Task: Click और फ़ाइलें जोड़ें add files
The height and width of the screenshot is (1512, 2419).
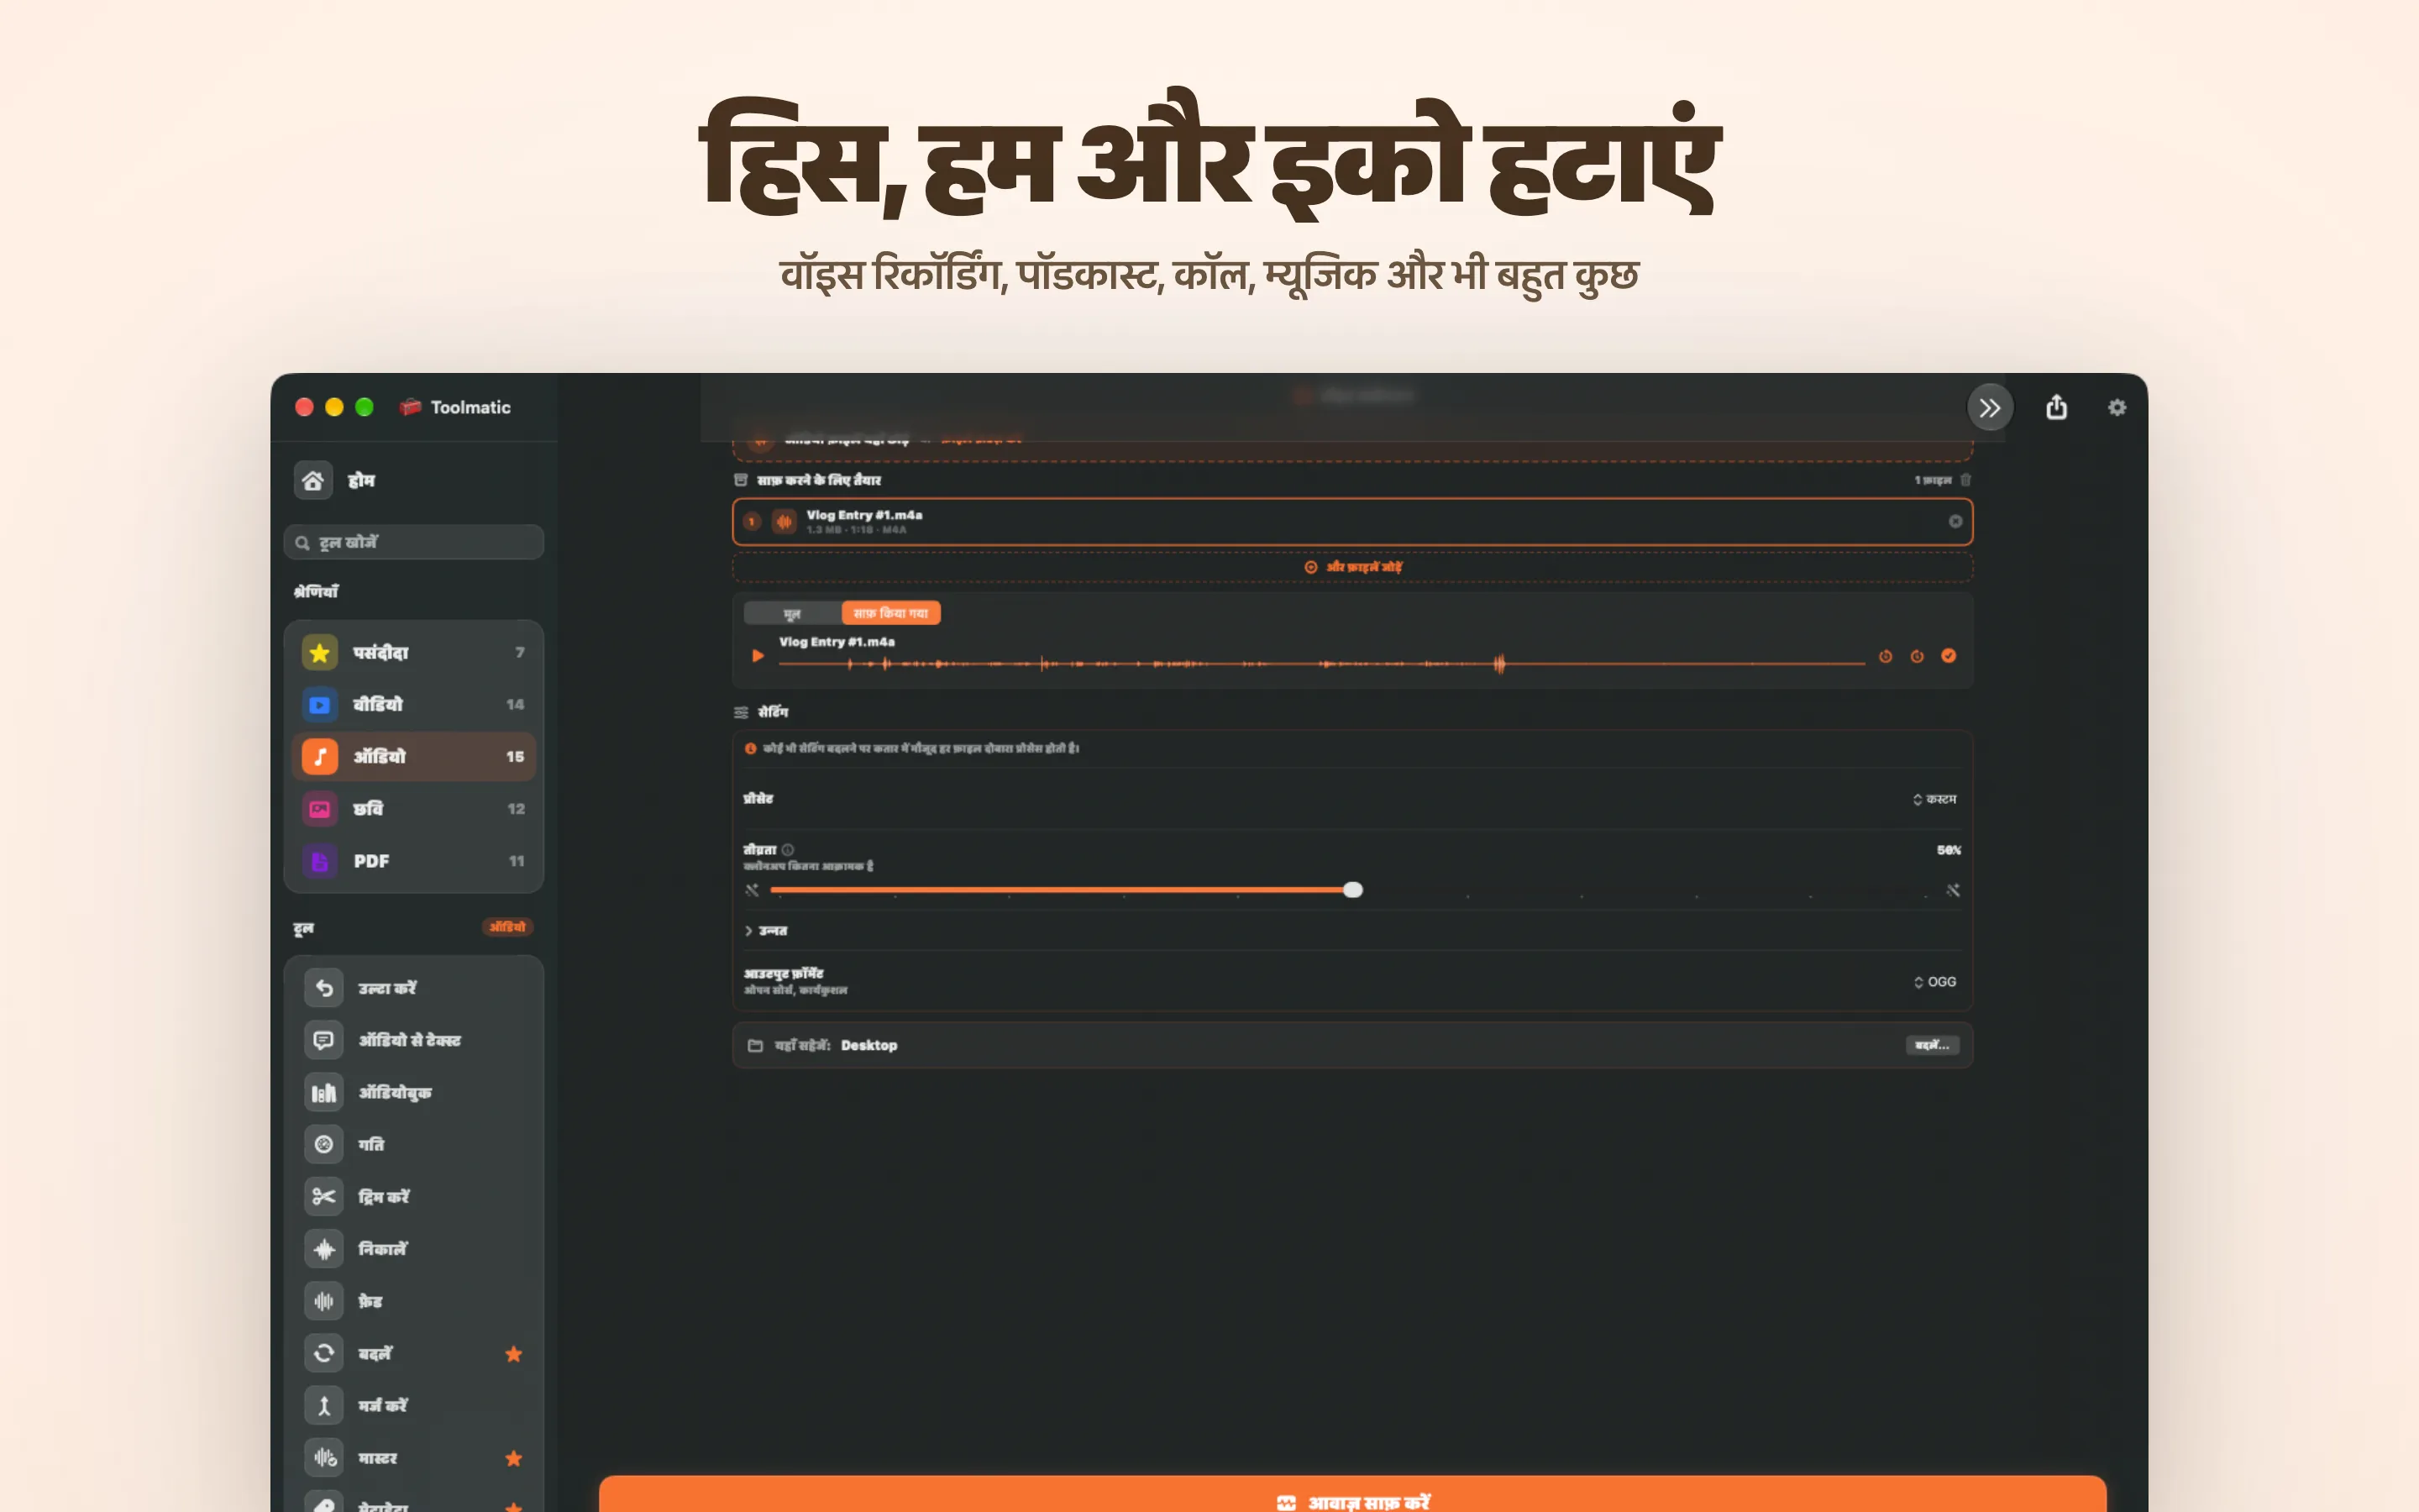Action: 1352,567
